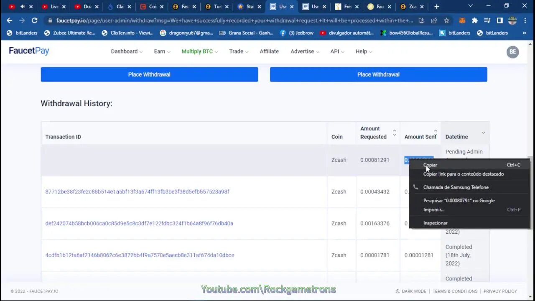Open the Jedbrow Facebook bookmark
Image resolution: width=535 pixels, height=301 pixels.
coord(296,33)
